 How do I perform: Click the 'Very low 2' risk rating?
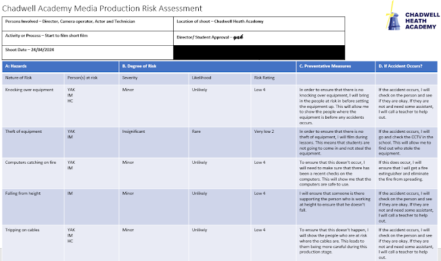tap(264, 132)
